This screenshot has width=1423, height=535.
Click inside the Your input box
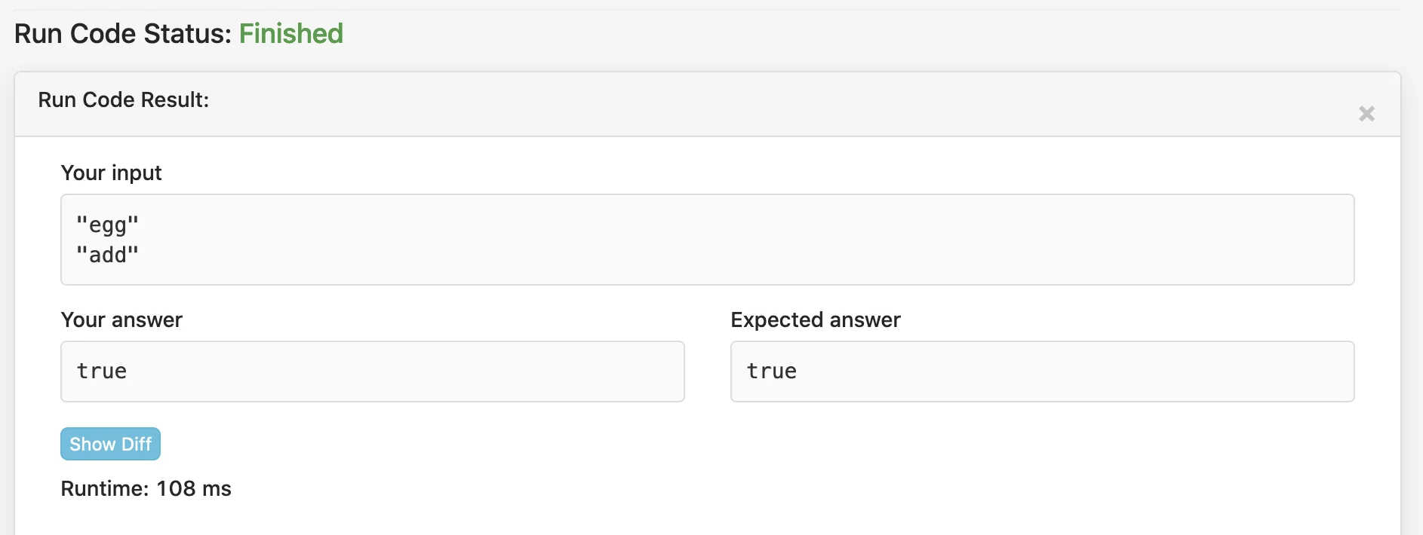(x=707, y=240)
